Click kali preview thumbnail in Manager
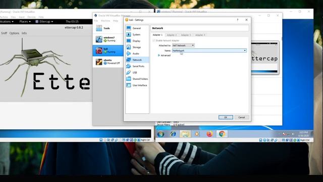Image resolution: width=323 pixels, height=182 pixels. coord(264,58)
